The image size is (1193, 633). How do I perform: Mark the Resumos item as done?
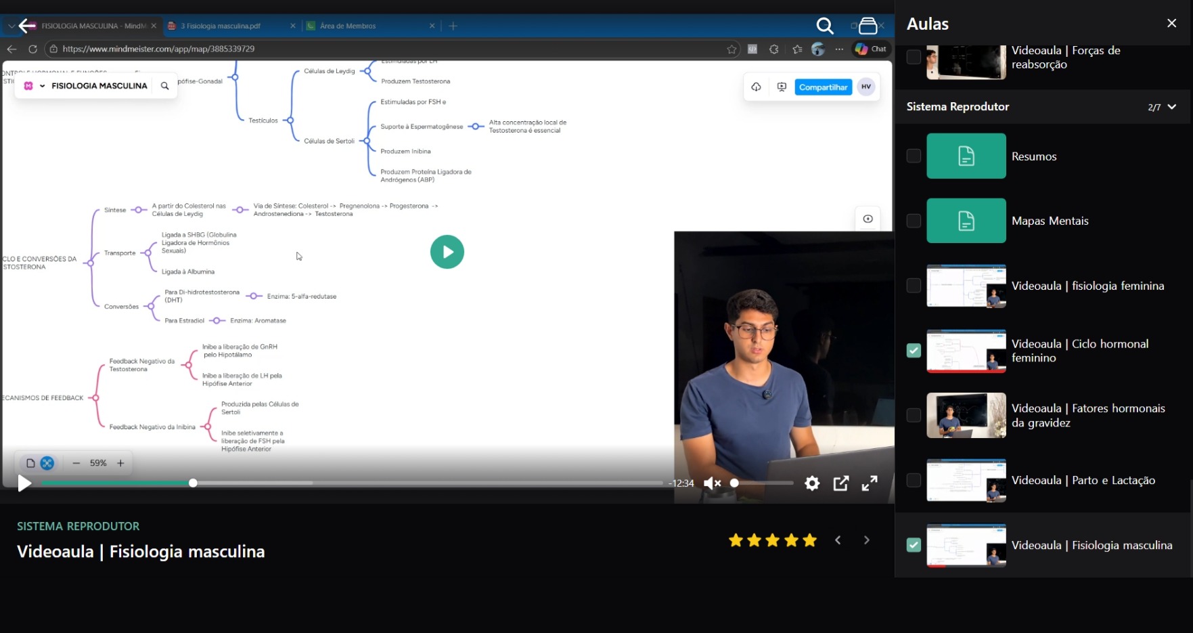coord(914,156)
